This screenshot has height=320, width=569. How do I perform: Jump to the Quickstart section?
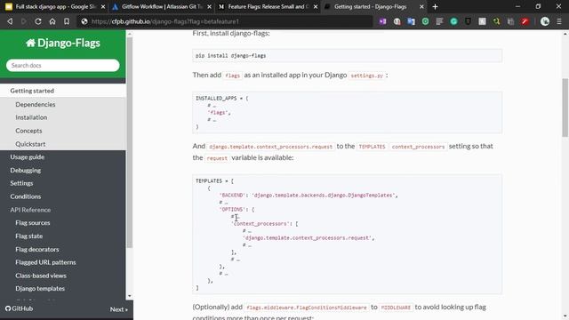coord(30,144)
